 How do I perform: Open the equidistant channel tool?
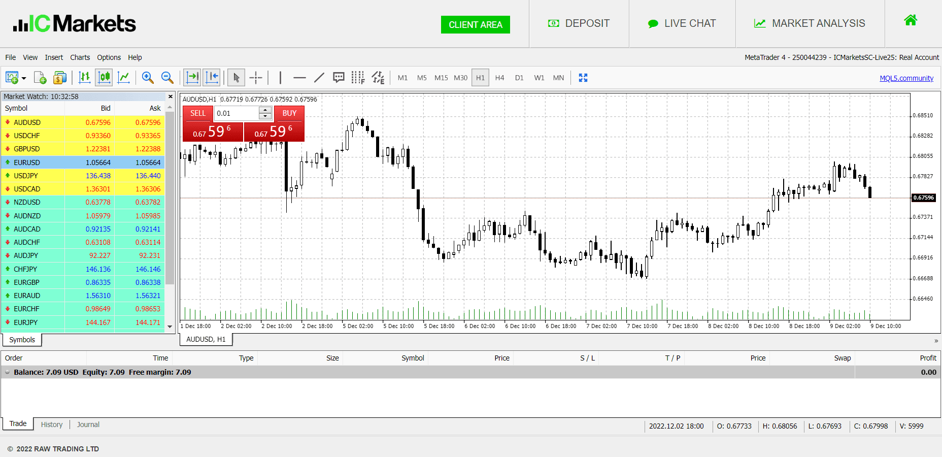tap(378, 78)
